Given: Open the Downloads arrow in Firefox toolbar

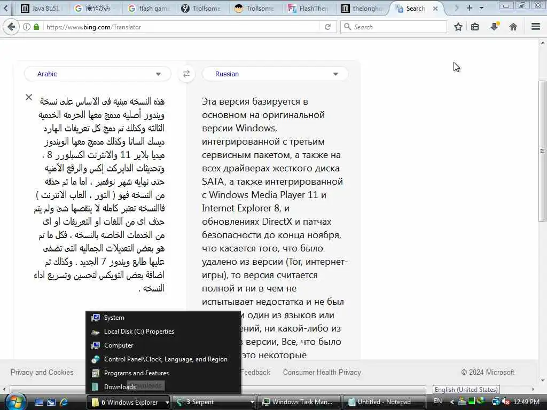Looking at the screenshot, I should 495,27.
